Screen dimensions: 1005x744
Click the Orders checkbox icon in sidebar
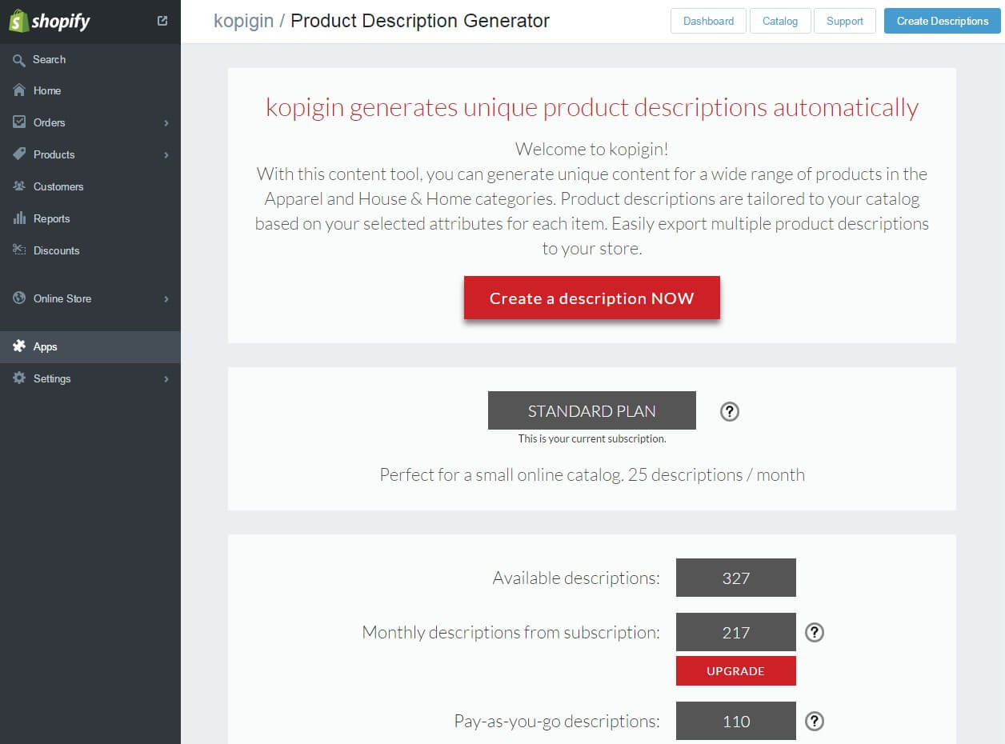(x=19, y=122)
